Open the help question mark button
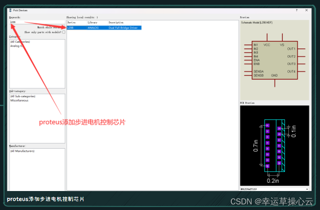Image resolution: width=320 pixels, height=210 pixels. [x=297, y=10]
